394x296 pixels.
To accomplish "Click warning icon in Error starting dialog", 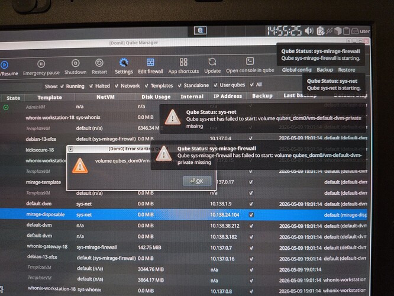I will coord(80,166).
